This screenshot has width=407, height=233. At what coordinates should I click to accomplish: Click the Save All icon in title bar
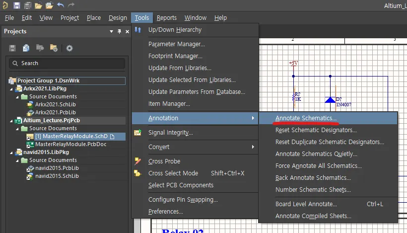click(x=27, y=5)
